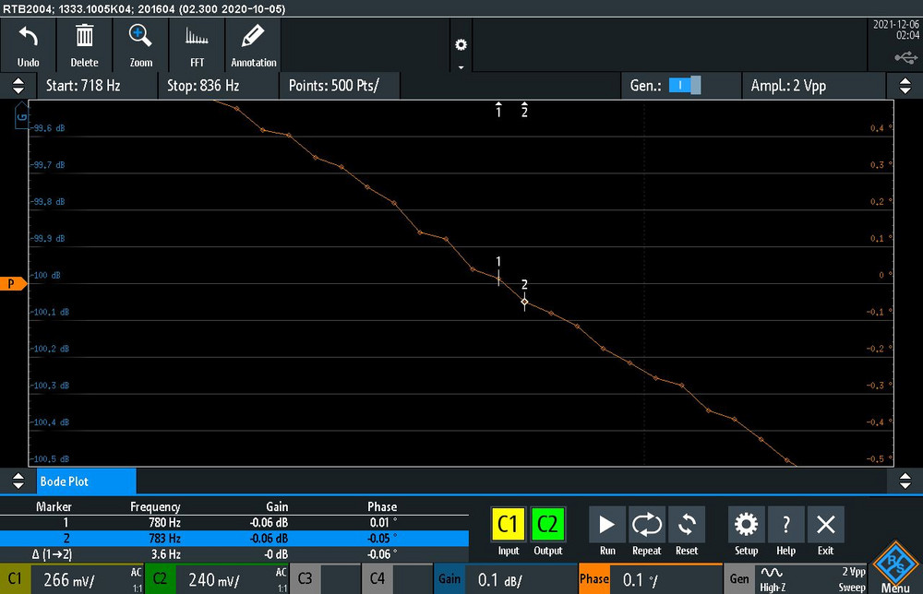Edit the Stop: 836 Hz field
The image size is (923, 594).
tap(219, 86)
